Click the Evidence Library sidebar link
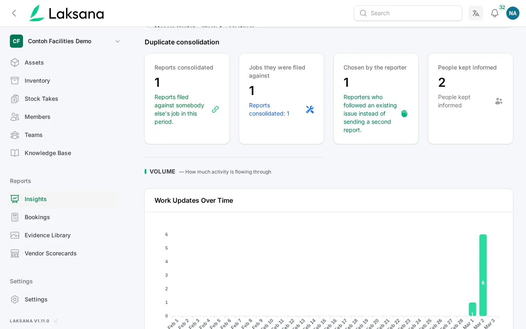The width and height of the screenshot is (526, 329). pyautogui.click(x=62, y=235)
